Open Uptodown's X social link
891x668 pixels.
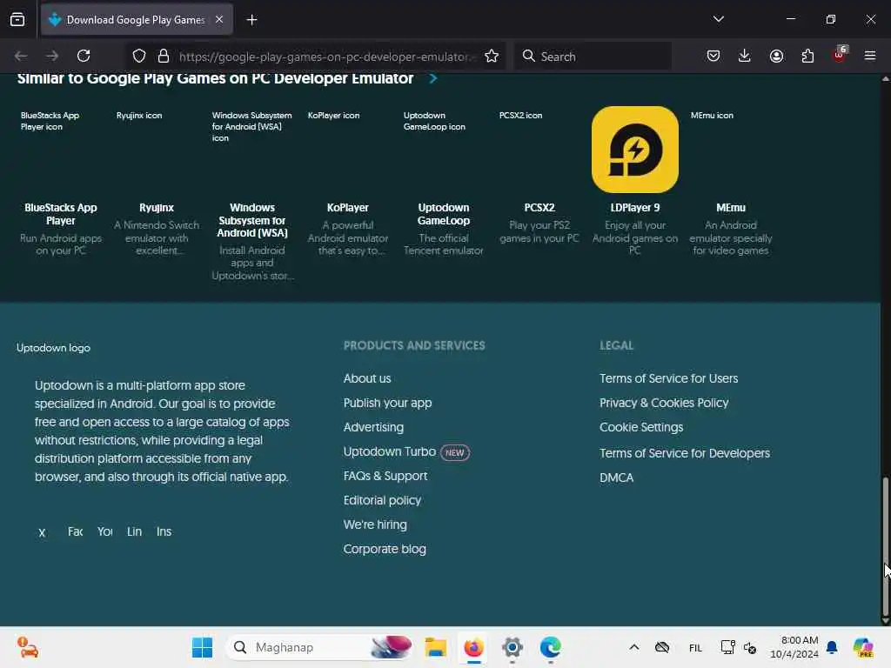42,532
